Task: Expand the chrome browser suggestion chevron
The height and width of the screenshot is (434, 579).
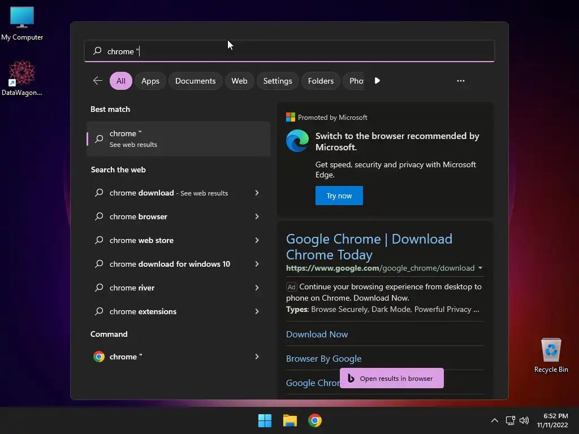Action: pos(257,216)
